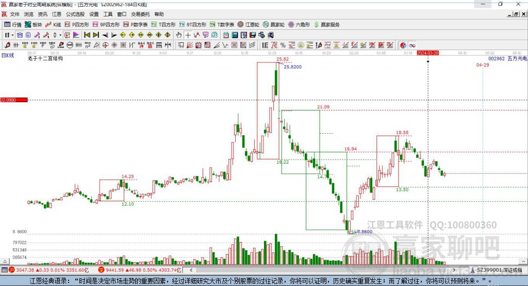
Task: Open the 行情 market quotes view
Action: (13, 25)
